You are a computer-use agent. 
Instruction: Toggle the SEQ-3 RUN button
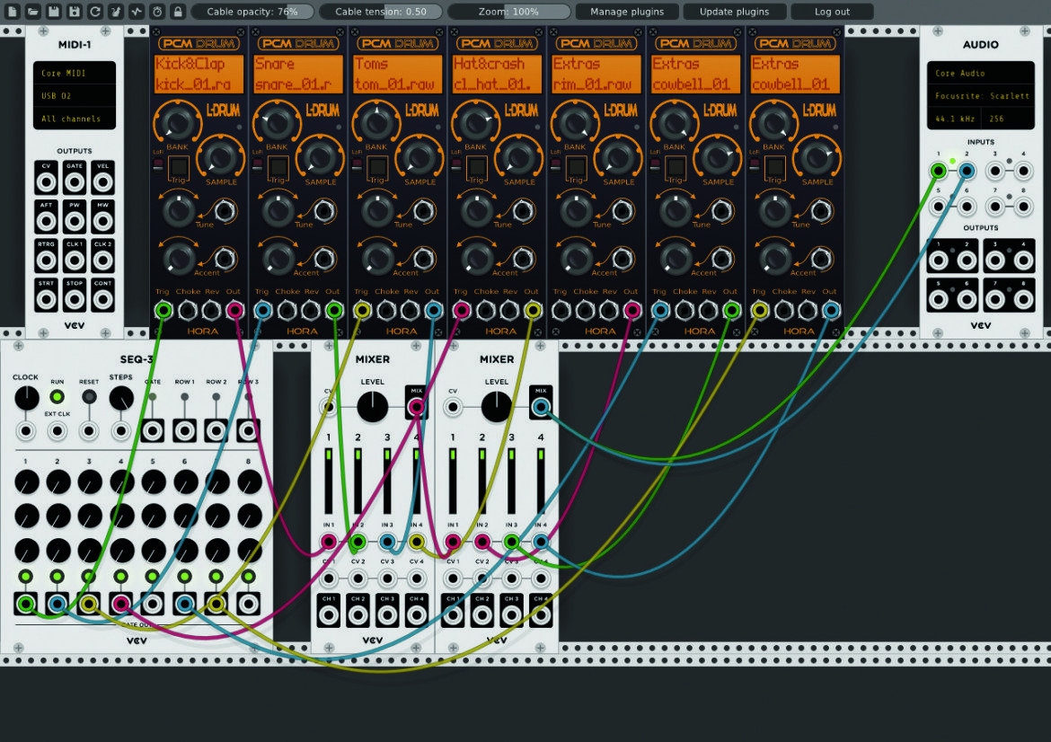tap(57, 397)
